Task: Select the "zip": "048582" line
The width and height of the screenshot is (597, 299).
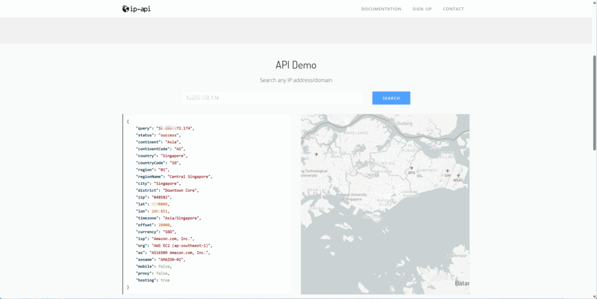Action: tap(153, 197)
